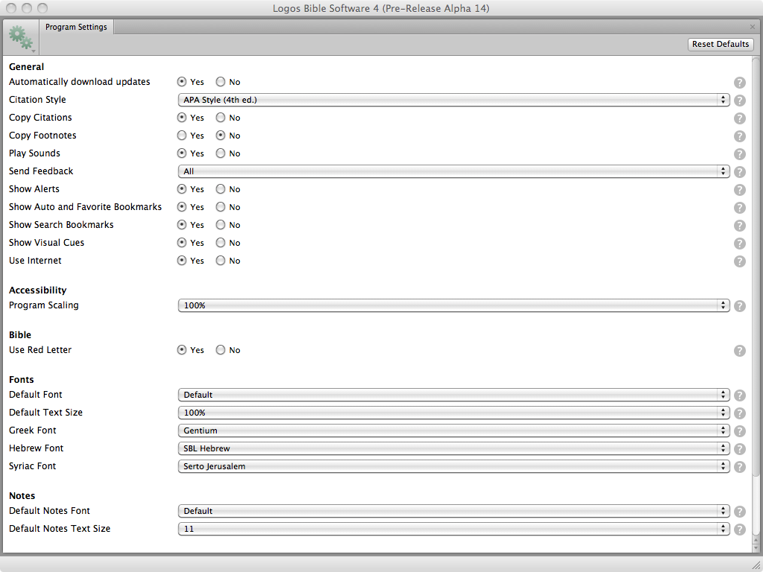Viewport: 763px width, 572px height.
Task: Show help for Show Alerts
Action: pos(740,190)
